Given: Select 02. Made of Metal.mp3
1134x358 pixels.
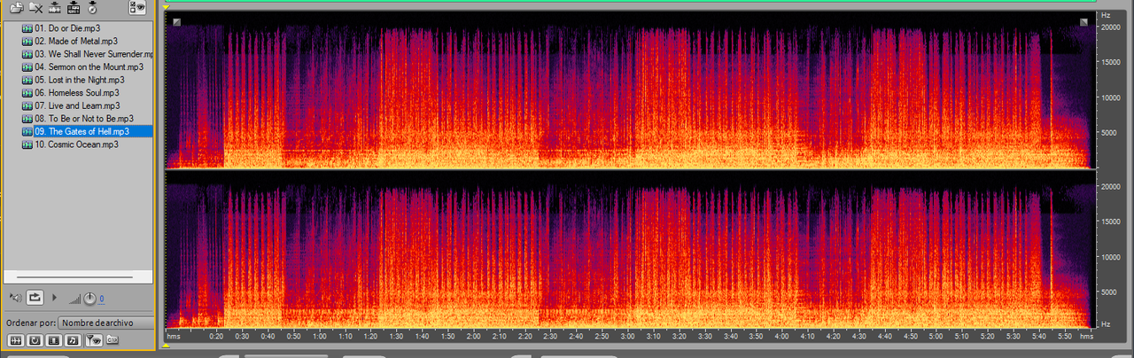Looking at the screenshot, I should click(77, 41).
